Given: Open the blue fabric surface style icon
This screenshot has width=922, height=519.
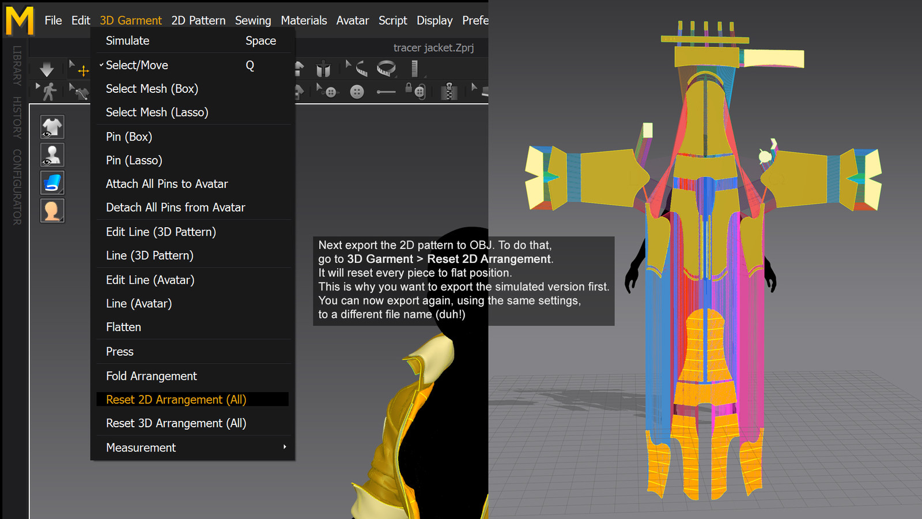Looking at the screenshot, I should tap(52, 183).
